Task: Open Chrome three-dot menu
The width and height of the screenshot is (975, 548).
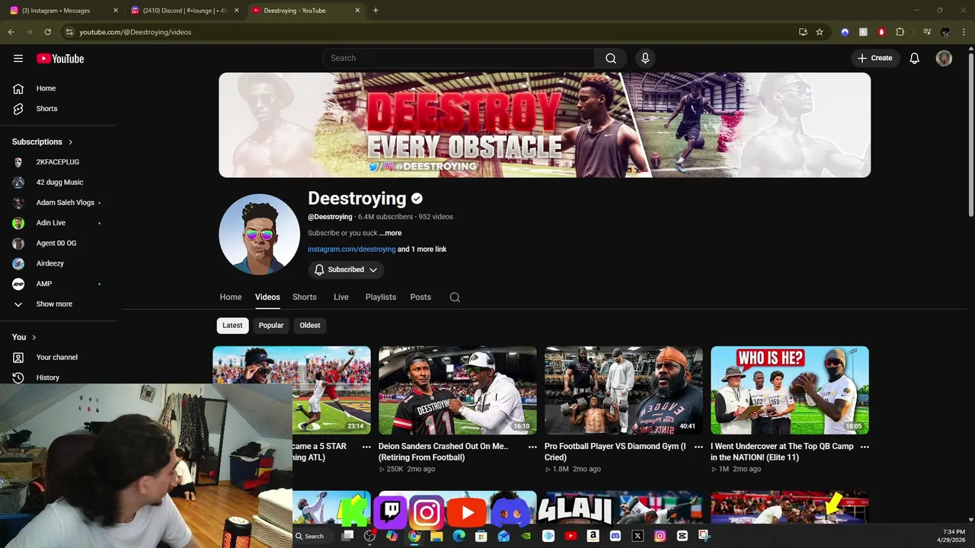Action: (x=964, y=32)
